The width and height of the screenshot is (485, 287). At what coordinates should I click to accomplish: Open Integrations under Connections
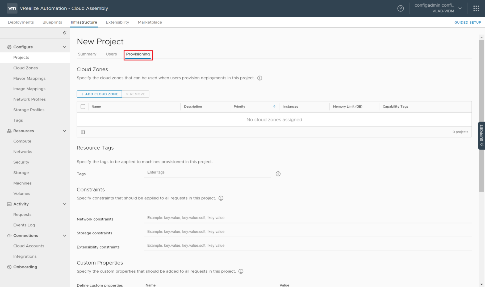coord(25,256)
